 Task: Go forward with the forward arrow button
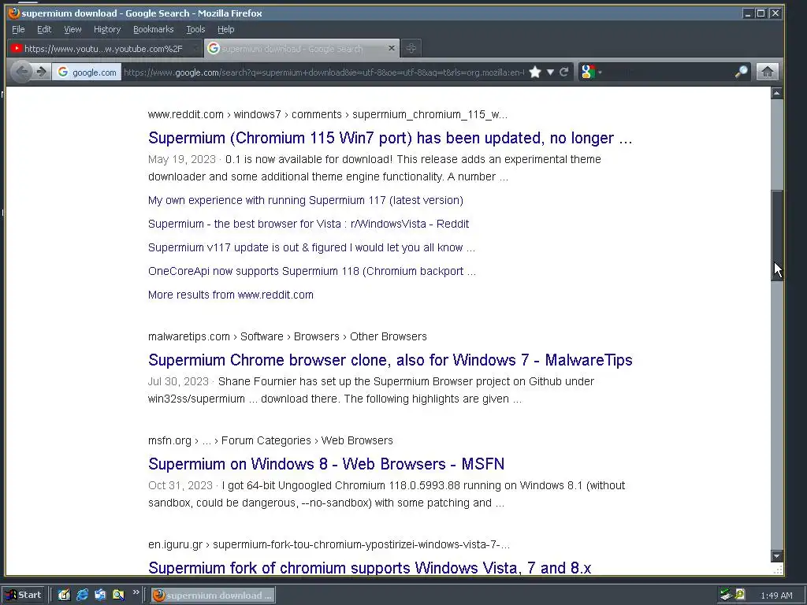pyautogui.click(x=42, y=72)
